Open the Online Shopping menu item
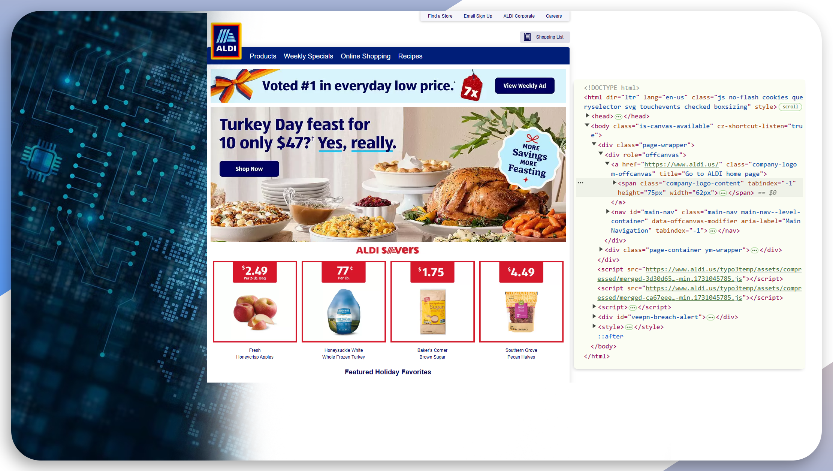This screenshot has width=833, height=471. click(366, 56)
